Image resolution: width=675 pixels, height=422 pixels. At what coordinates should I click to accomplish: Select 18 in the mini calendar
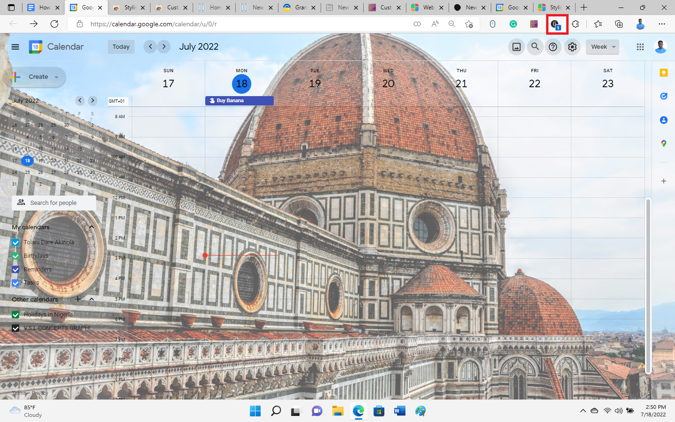[27, 161]
